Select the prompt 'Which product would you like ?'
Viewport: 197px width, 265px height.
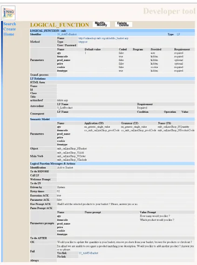157,220
